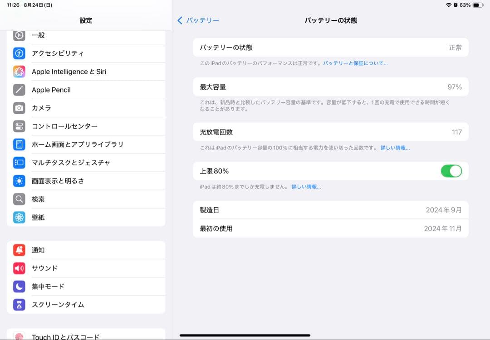Open the 壁紙 wallpaper icon
490x340 pixels.
[19, 217]
